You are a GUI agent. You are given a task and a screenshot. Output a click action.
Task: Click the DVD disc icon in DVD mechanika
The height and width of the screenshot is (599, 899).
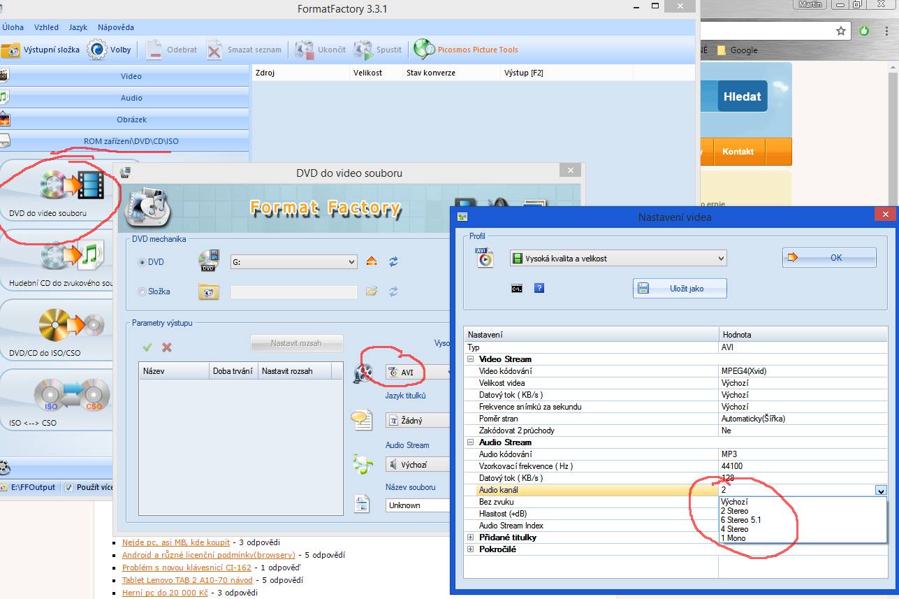click(x=209, y=261)
